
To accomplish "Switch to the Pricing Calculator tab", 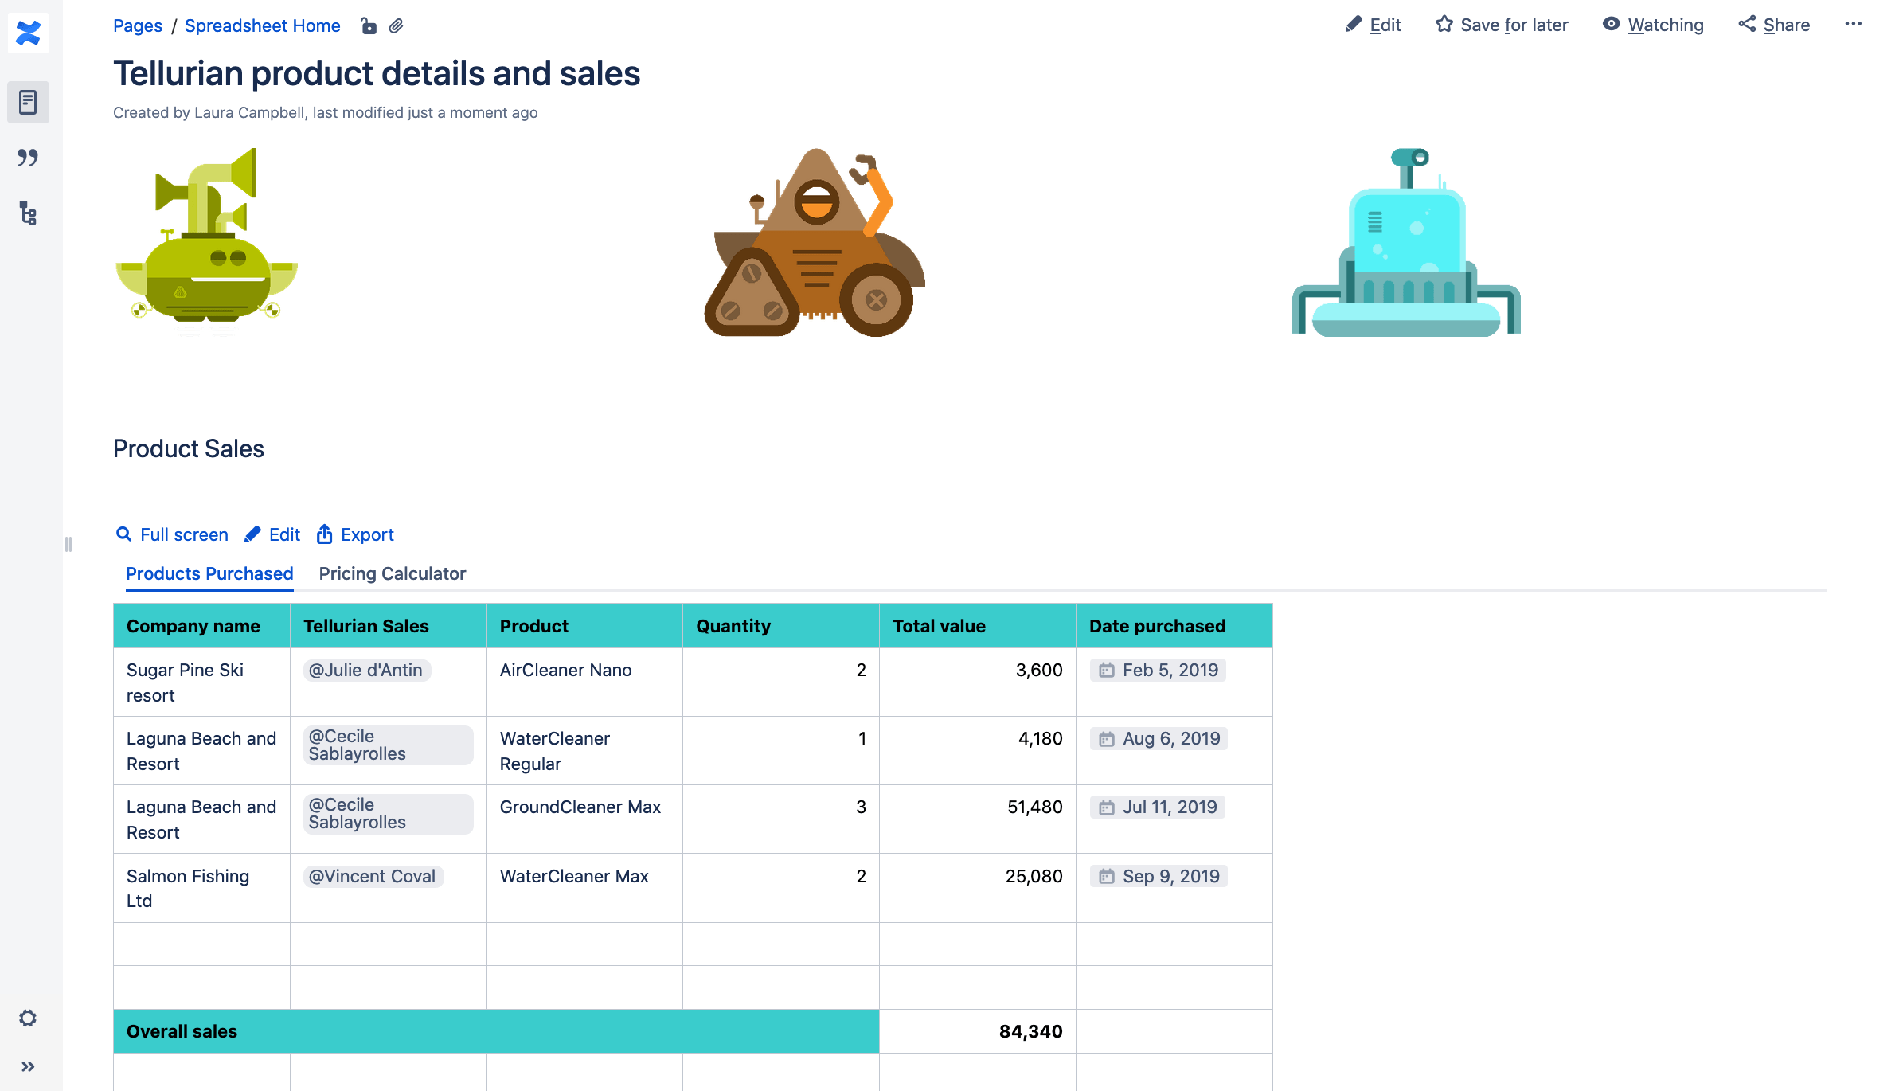I will (391, 573).
